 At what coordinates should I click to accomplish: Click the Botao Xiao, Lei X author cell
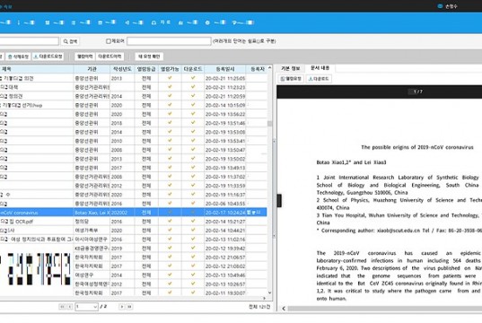click(x=92, y=213)
